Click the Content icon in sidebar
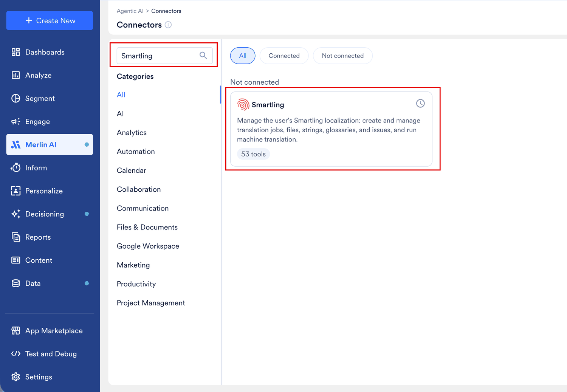 [15, 260]
